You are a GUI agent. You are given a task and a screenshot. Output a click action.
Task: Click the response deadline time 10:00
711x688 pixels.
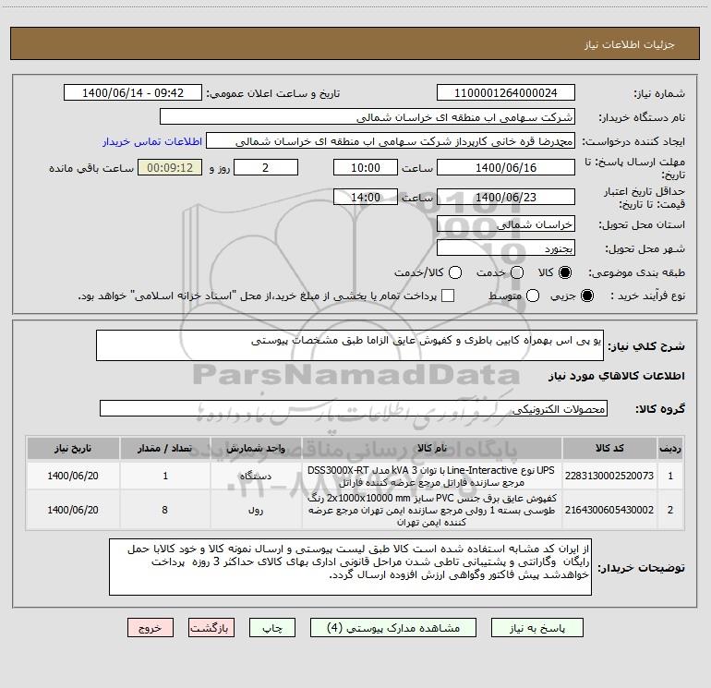(x=366, y=167)
